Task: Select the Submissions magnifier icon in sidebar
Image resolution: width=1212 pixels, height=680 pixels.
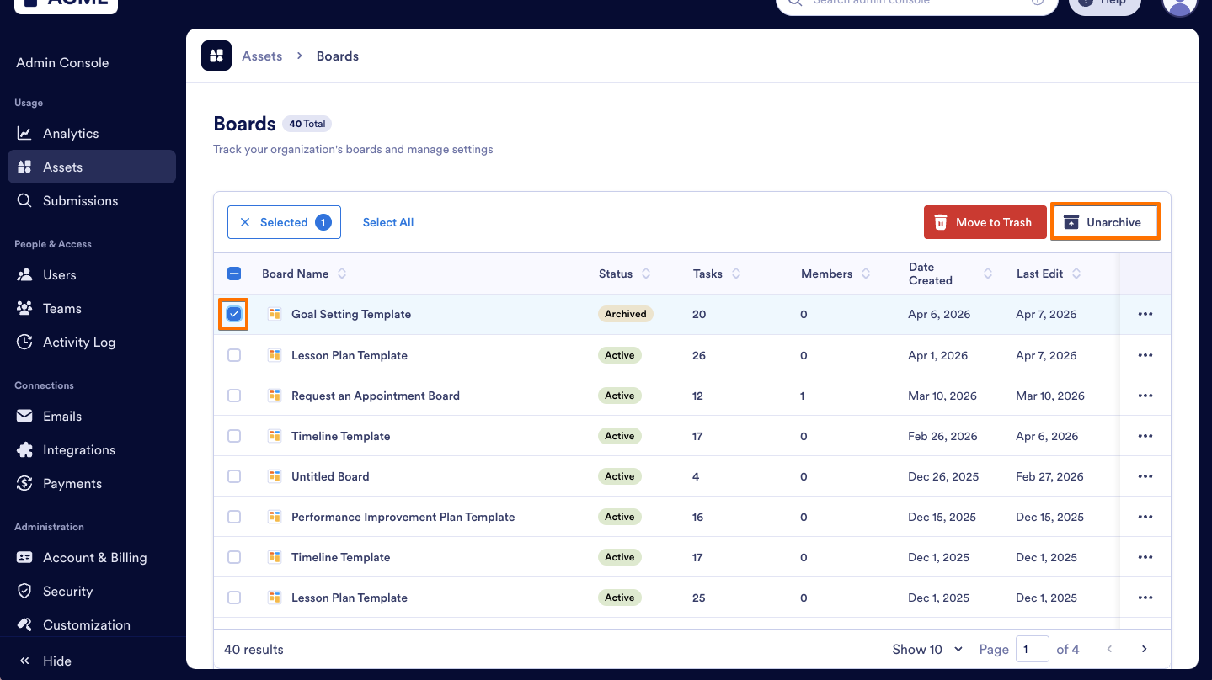Action: [x=24, y=200]
